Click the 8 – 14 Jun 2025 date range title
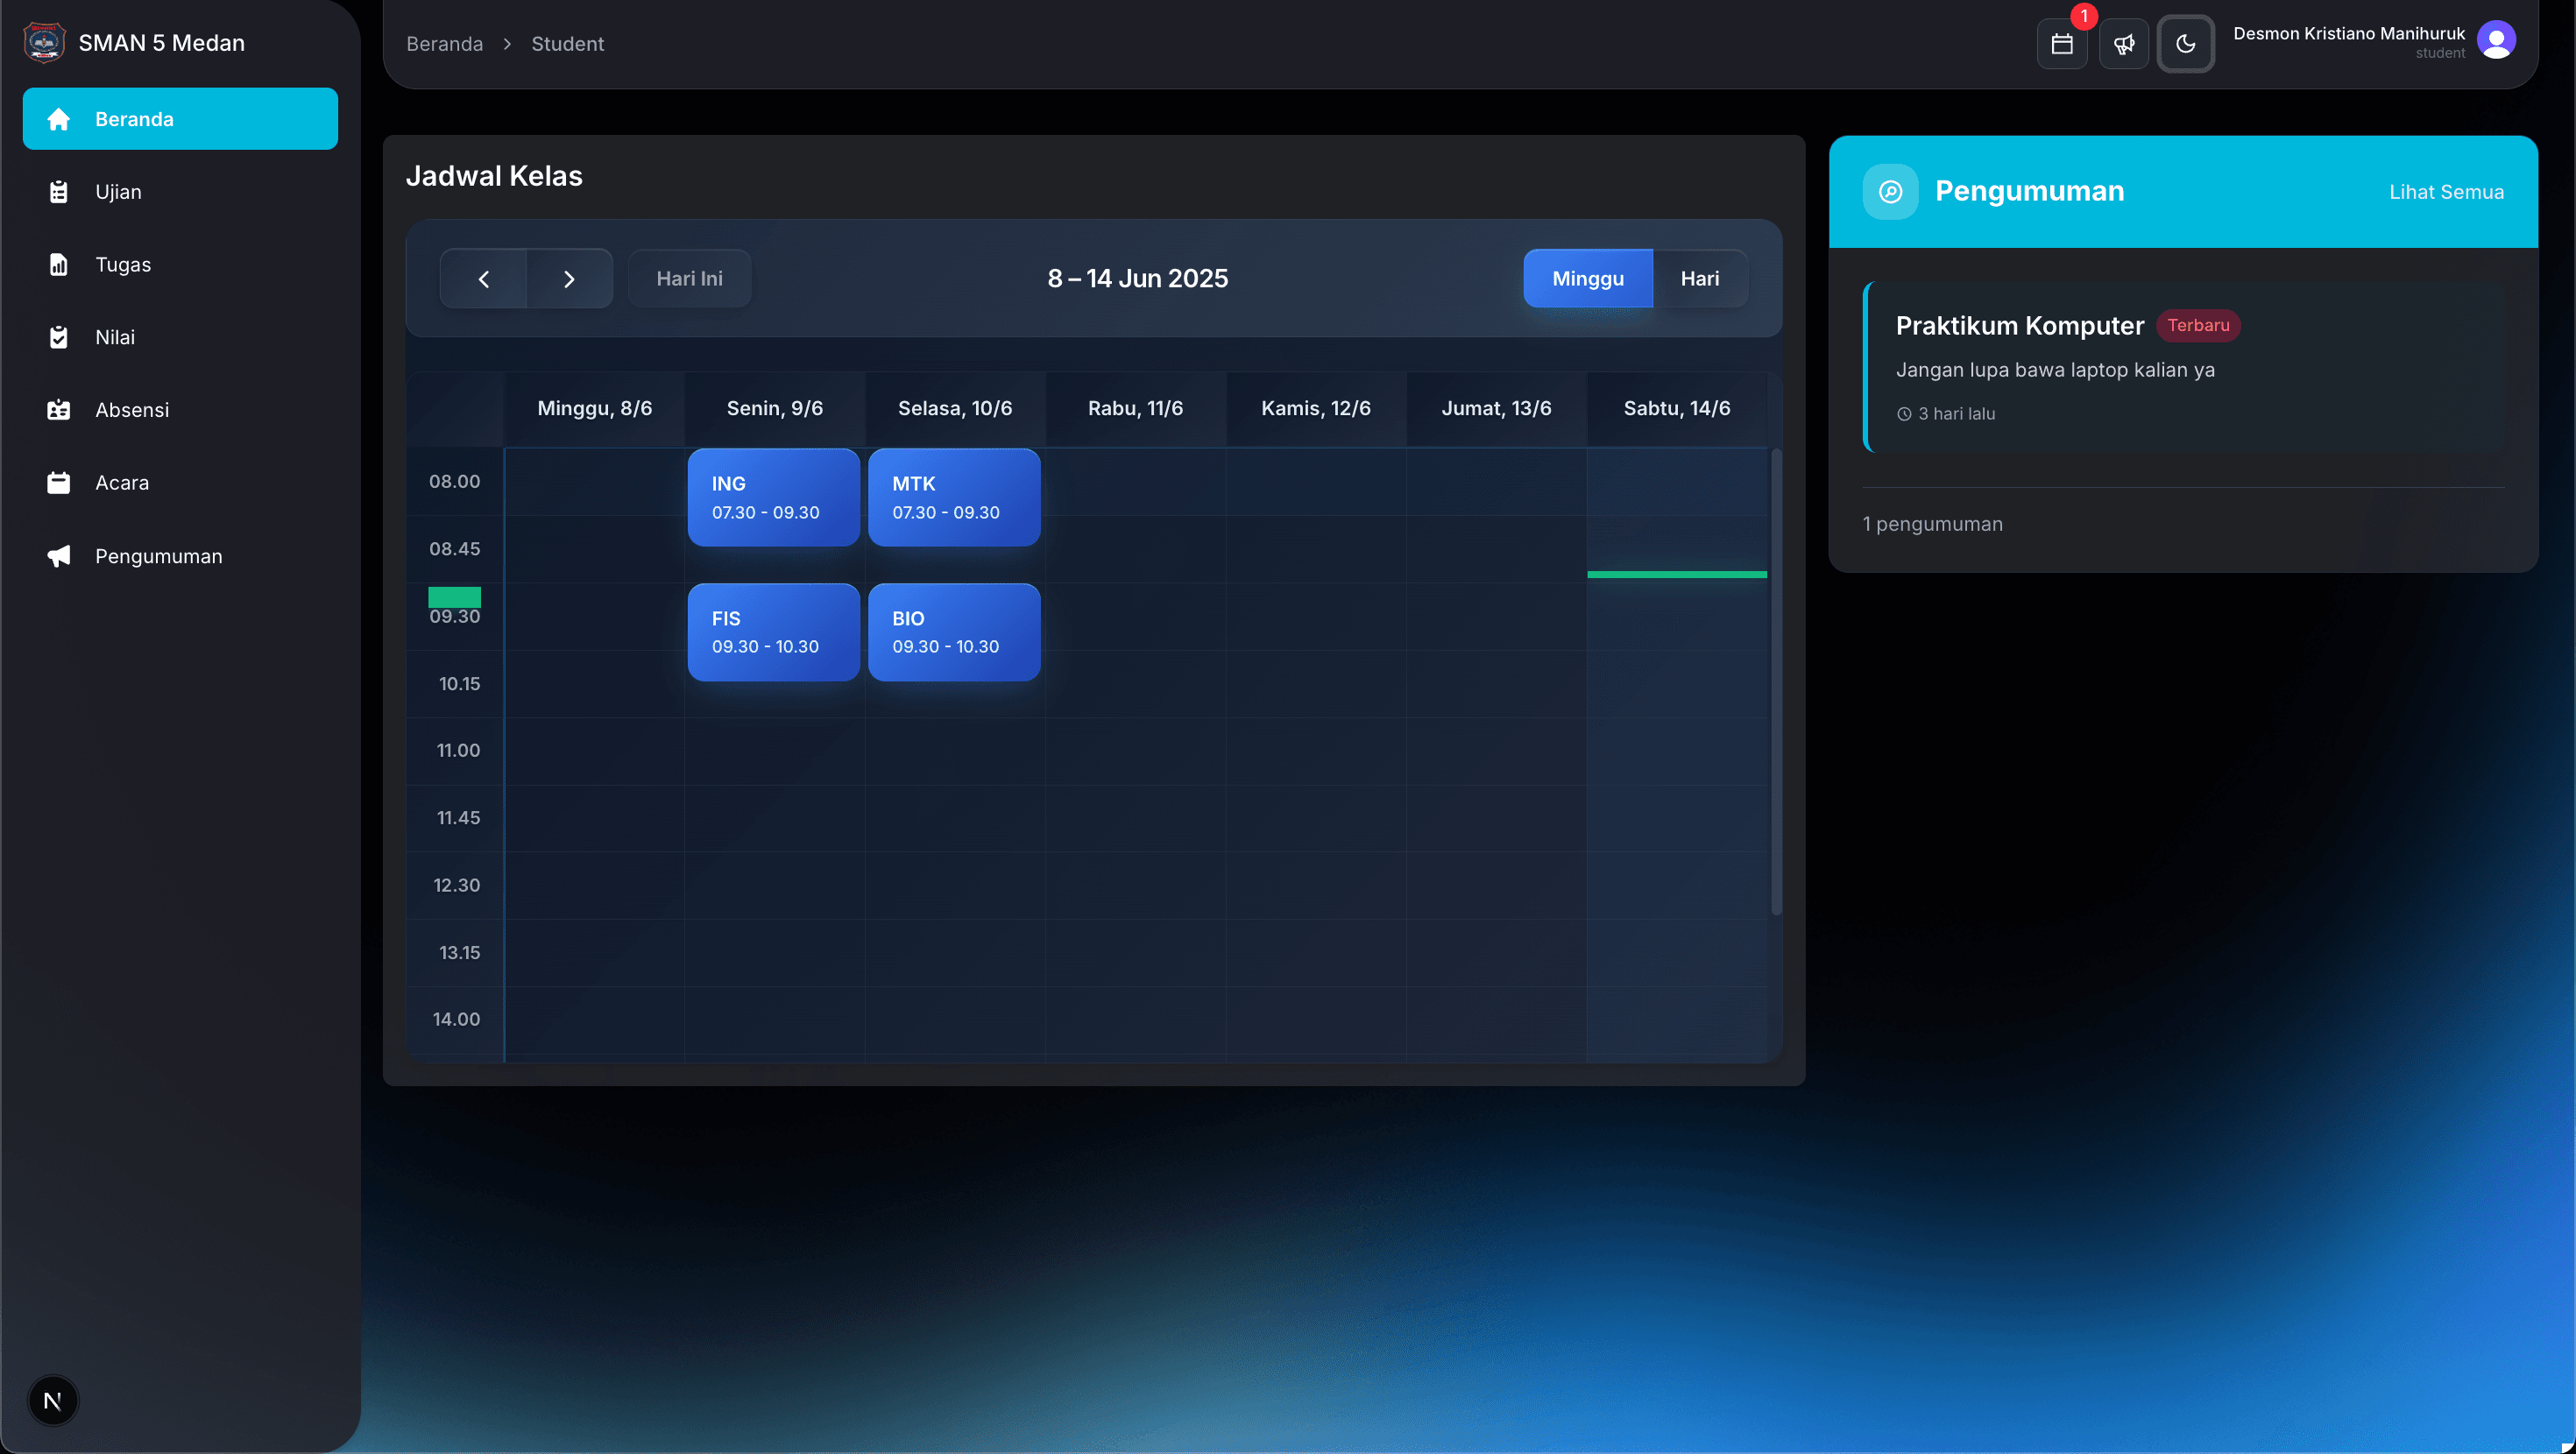2576x1454 pixels. (1138, 279)
